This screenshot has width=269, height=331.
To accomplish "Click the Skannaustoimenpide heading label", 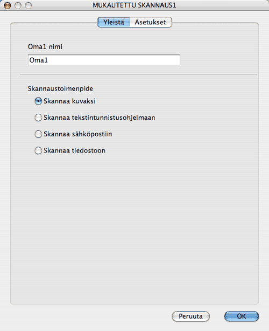I will click(x=60, y=88).
